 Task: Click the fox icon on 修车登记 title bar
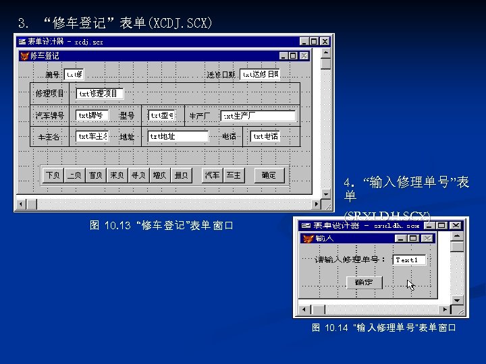tap(24, 56)
